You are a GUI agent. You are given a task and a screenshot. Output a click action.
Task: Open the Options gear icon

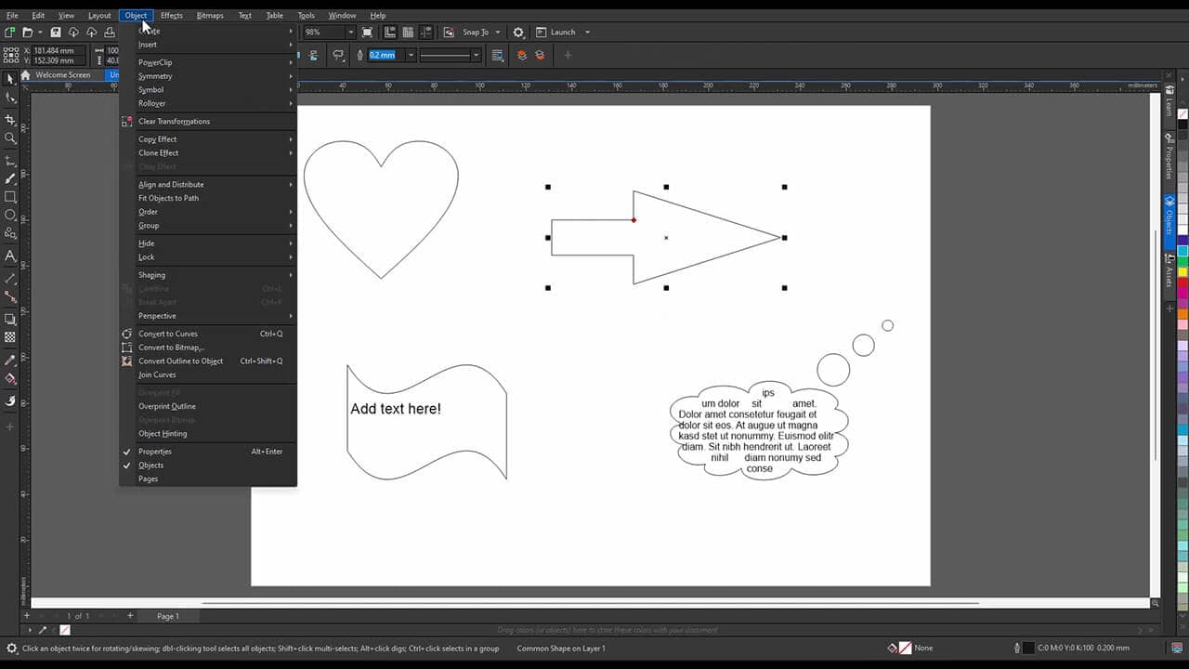click(x=518, y=33)
